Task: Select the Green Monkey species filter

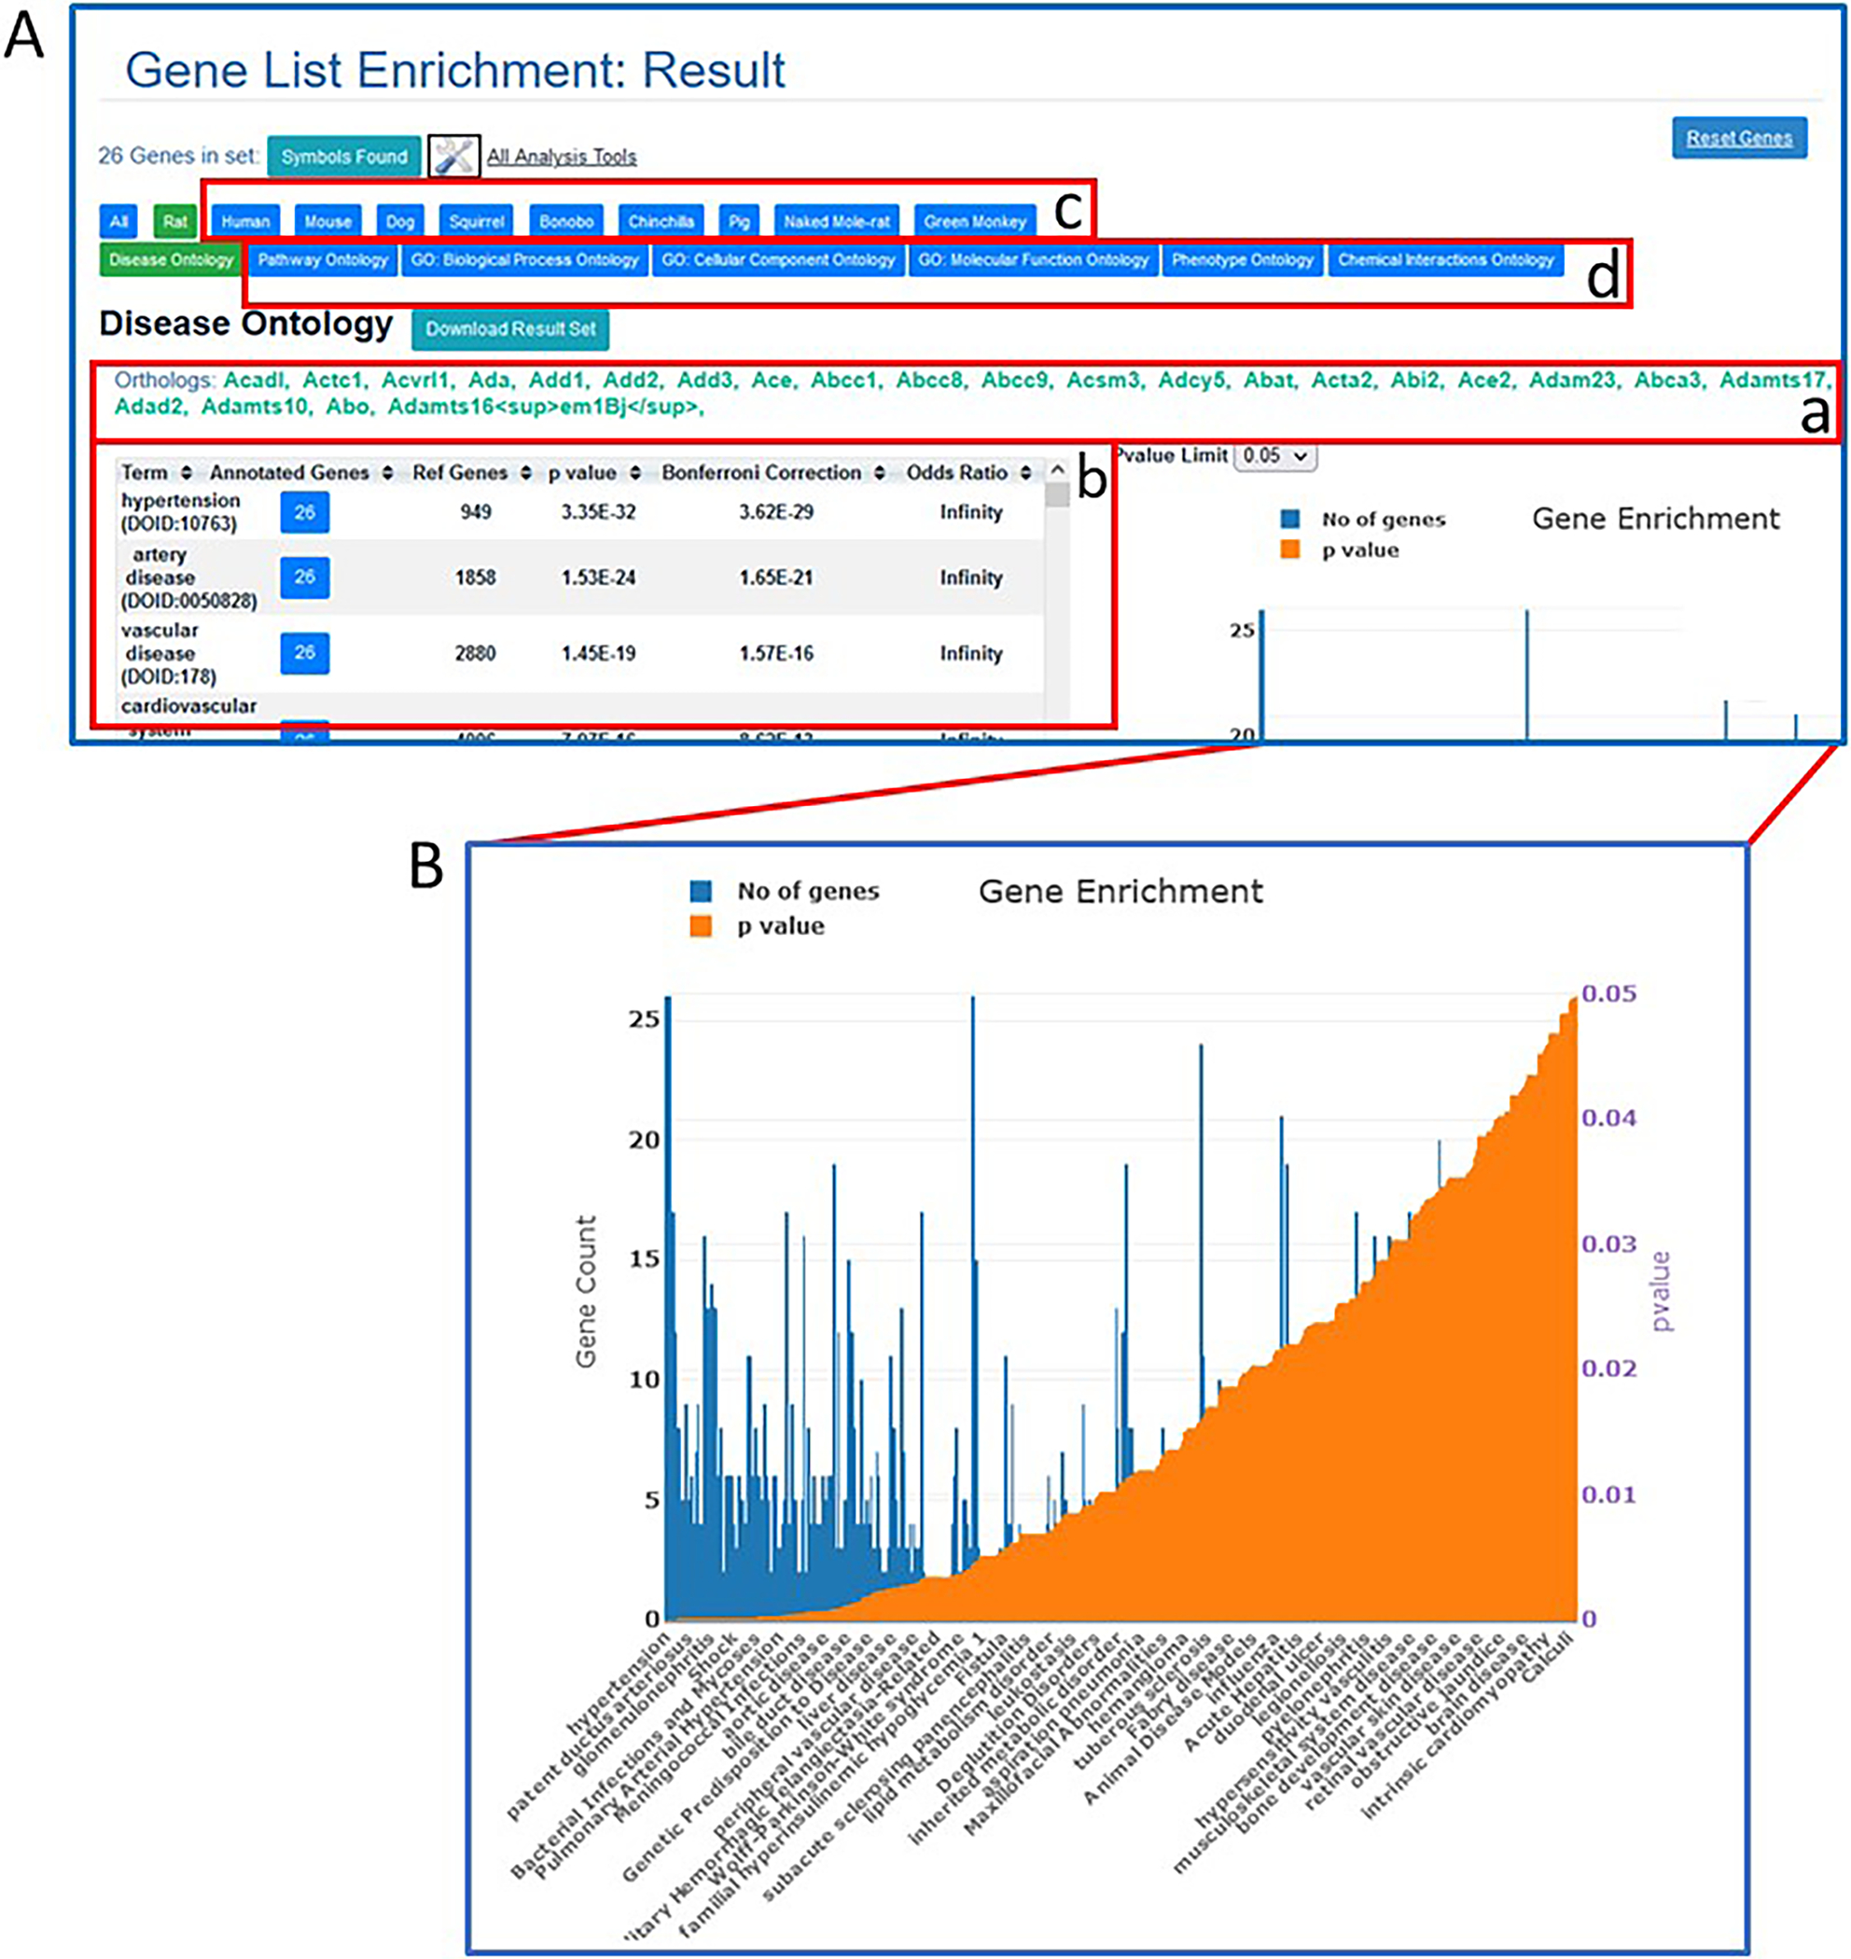Action: click(975, 221)
